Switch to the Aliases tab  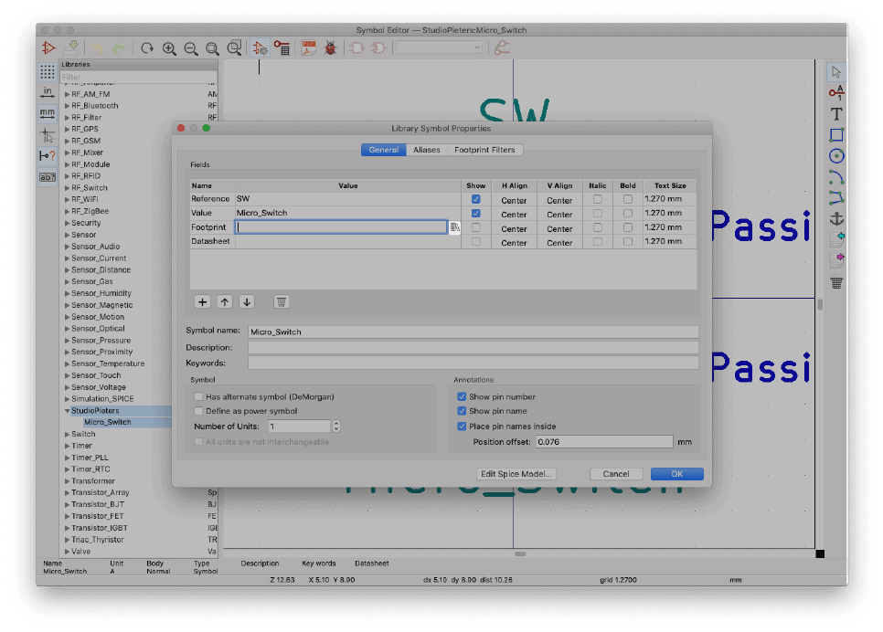click(426, 150)
